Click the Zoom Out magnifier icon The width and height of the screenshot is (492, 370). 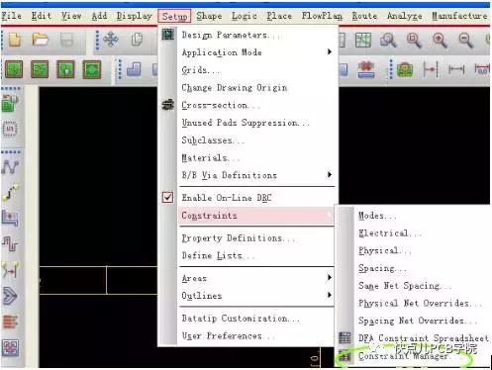tap(466, 41)
